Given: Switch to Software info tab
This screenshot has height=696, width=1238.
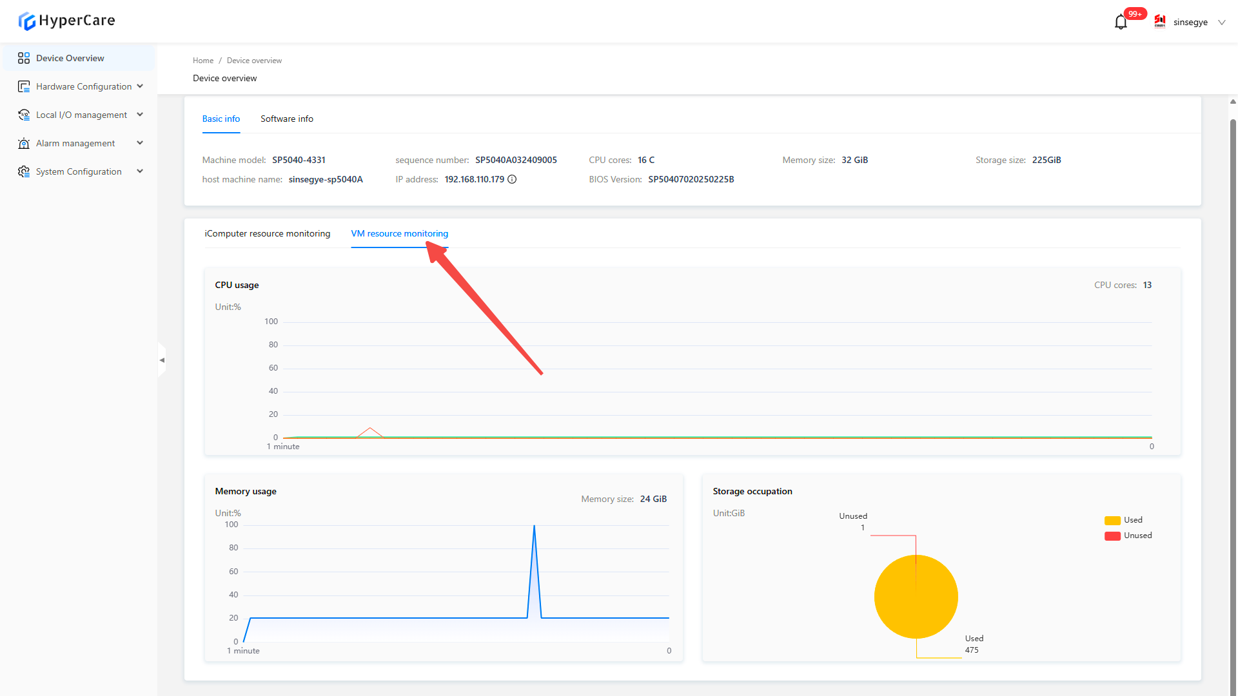Looking at the screenshot, I should [286, 119].
